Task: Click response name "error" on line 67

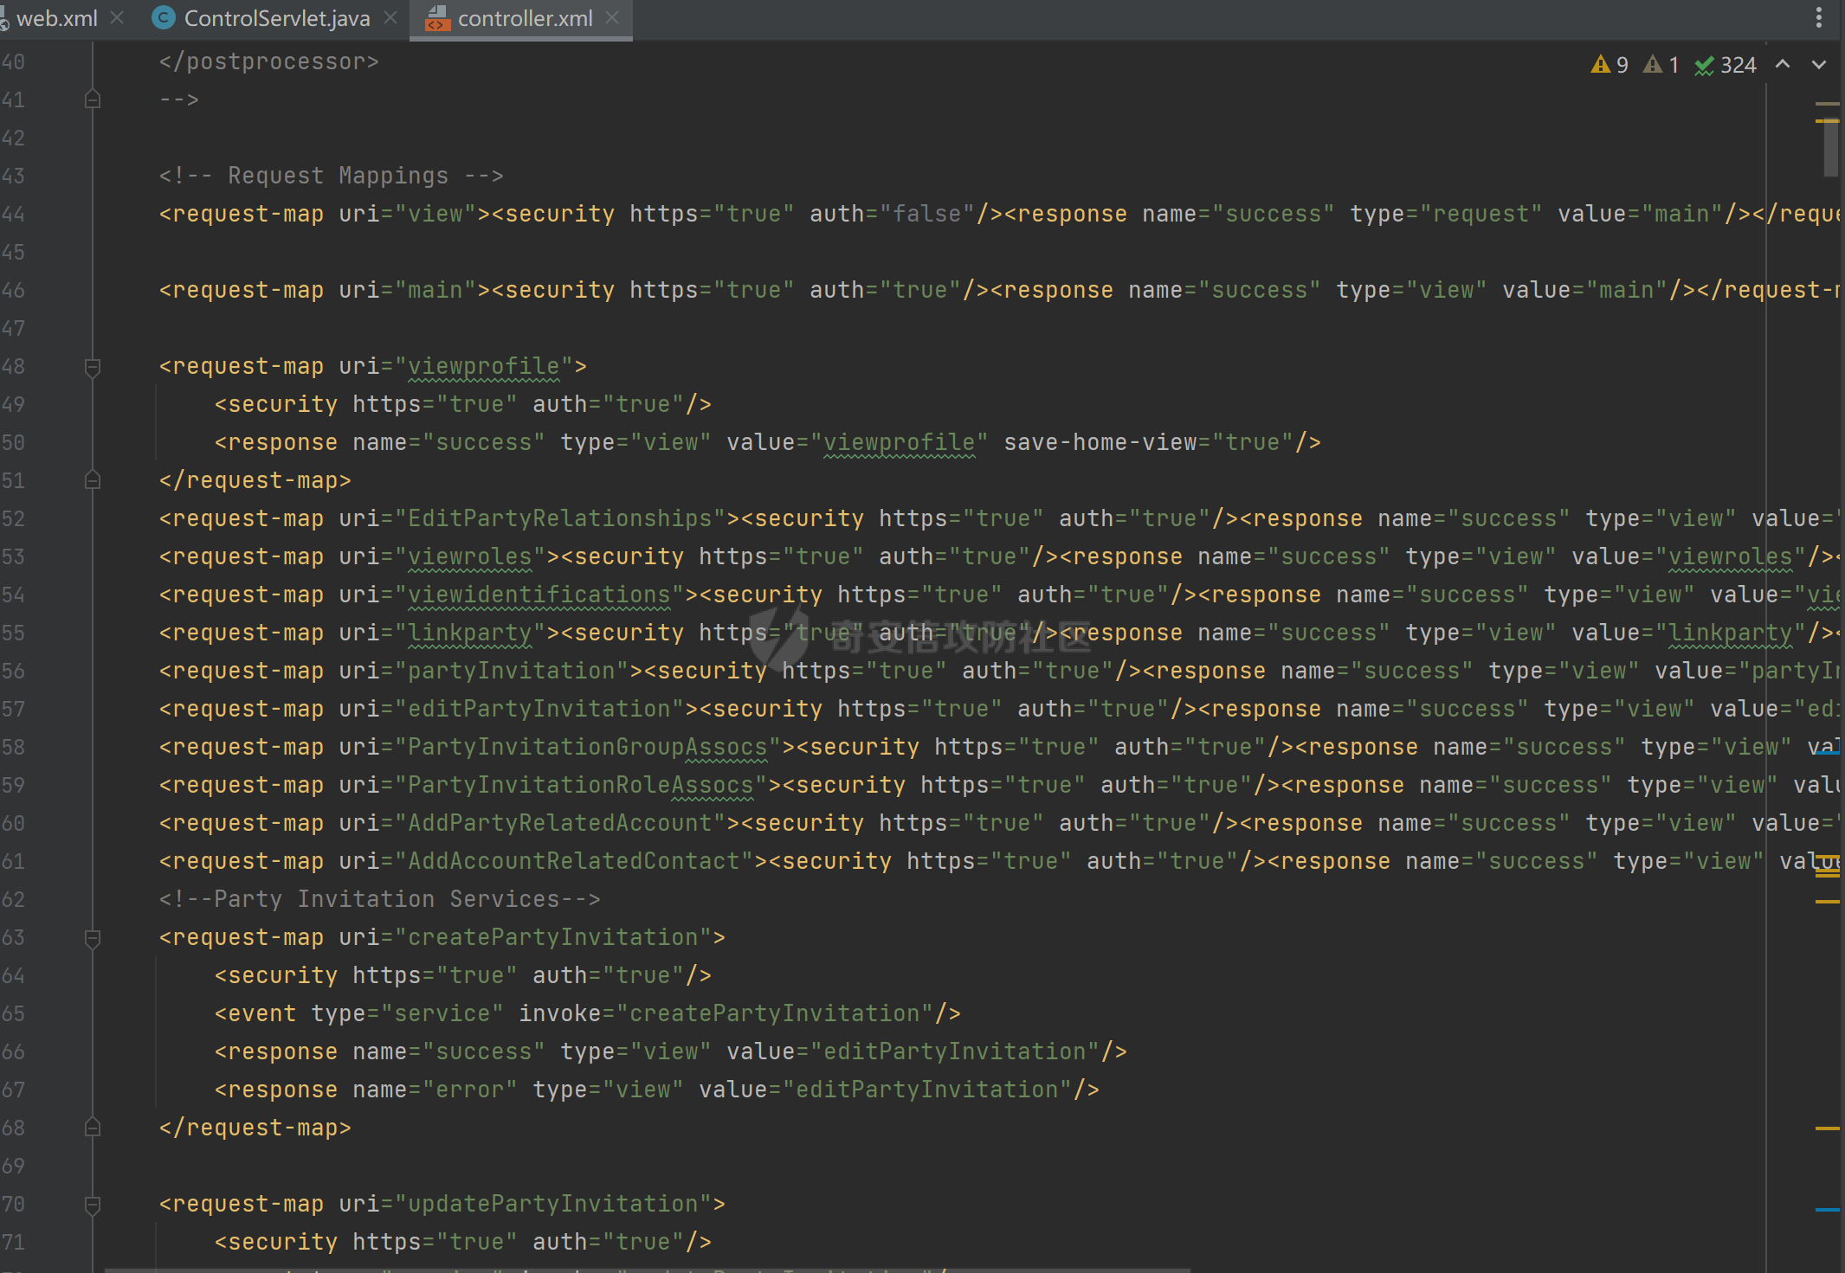Action: (470, 1090)
